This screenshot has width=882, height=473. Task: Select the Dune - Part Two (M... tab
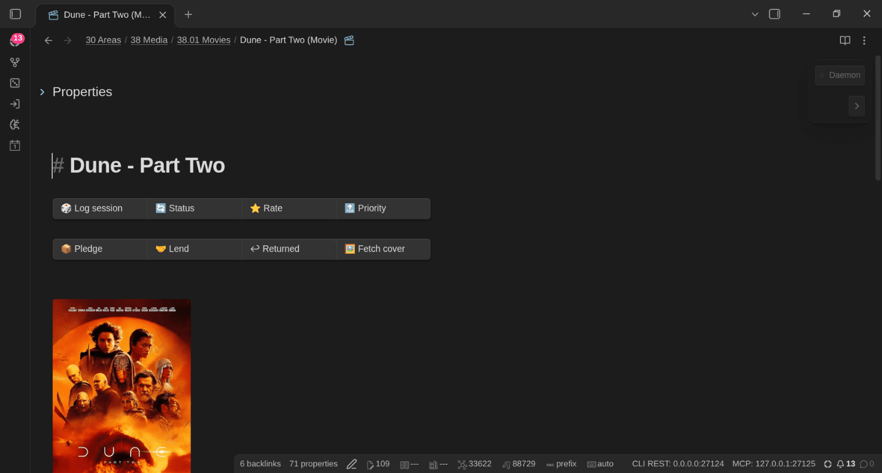point(105,15)
